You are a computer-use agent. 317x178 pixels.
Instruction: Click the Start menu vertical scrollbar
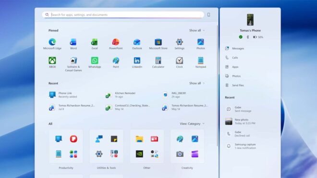[x=217, y=85]
